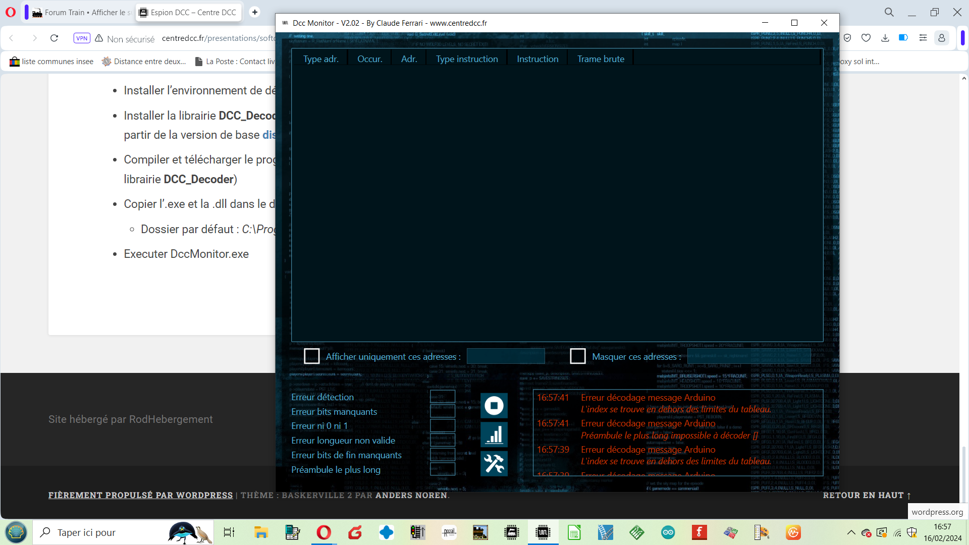Click the browser search magnifier icon
The height and width of the screenshot is (545, 969).
(889, 12)
